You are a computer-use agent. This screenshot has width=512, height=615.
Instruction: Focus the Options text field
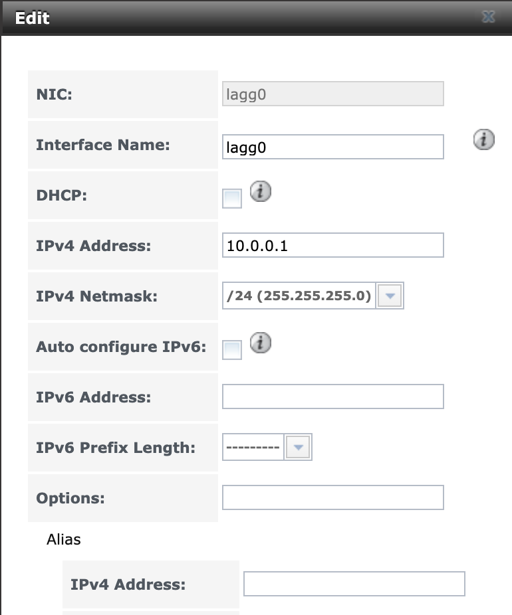[333, 497]
